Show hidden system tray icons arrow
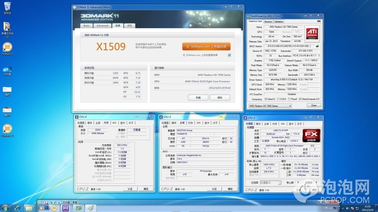The width and height of the screenshot is (378, 212). tap(342, 208)
